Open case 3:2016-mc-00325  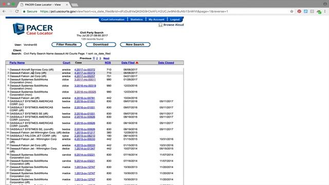(85, 92)
